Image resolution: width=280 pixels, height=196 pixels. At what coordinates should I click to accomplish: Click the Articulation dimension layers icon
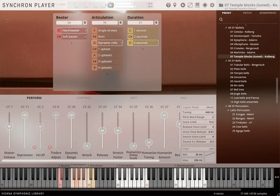click(121, 23)
